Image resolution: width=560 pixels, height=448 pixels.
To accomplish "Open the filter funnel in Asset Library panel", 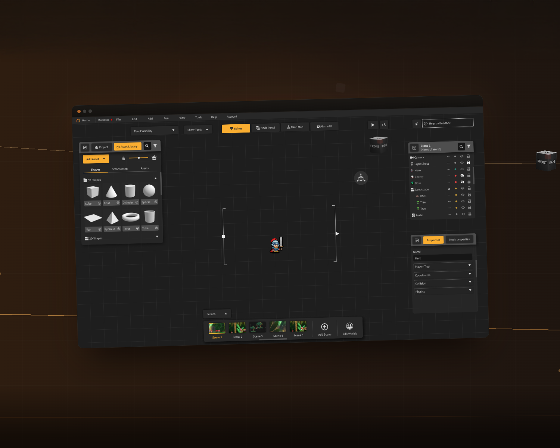I will [x=155, y=146].
